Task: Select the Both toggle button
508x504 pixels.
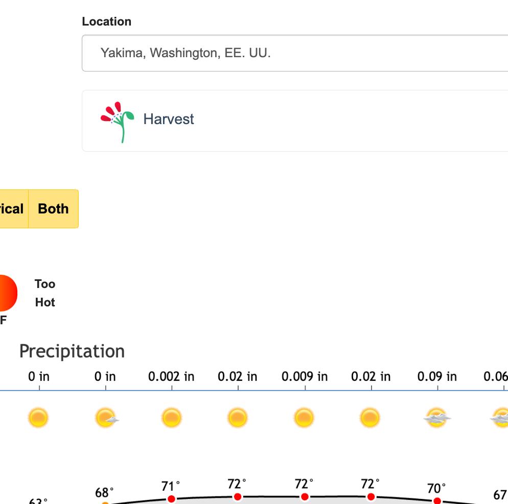Action: [x=53, y=209]
